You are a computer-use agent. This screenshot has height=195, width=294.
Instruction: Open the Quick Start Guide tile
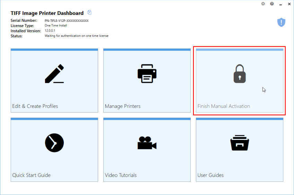coord(54,150)
